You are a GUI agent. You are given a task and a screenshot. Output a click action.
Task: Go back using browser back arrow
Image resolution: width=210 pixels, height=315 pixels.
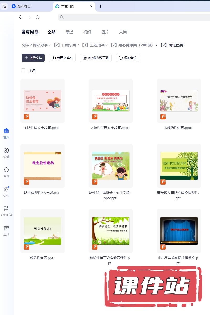click(21, 17)
